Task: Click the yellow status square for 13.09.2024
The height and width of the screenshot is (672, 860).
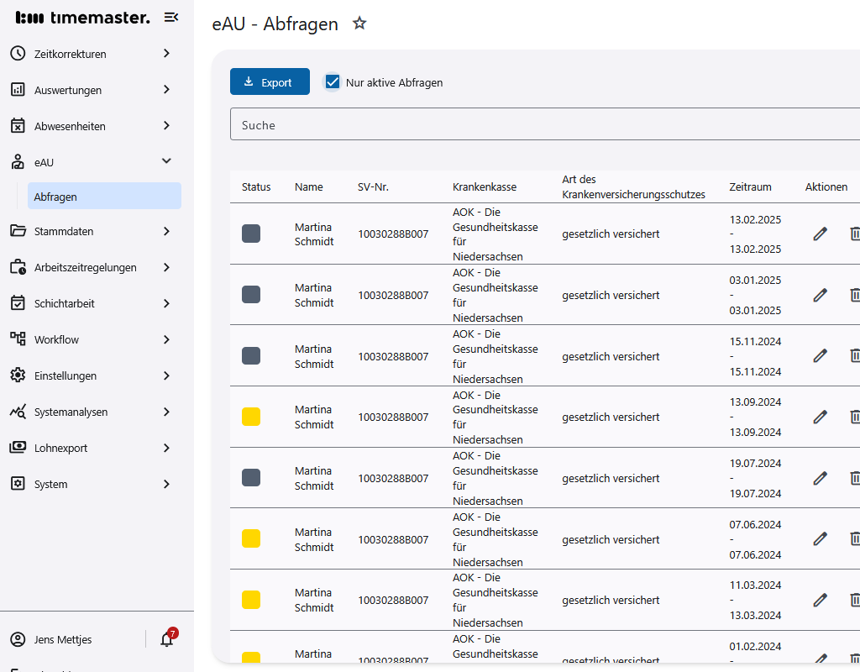Action: (x=251, y=417)
